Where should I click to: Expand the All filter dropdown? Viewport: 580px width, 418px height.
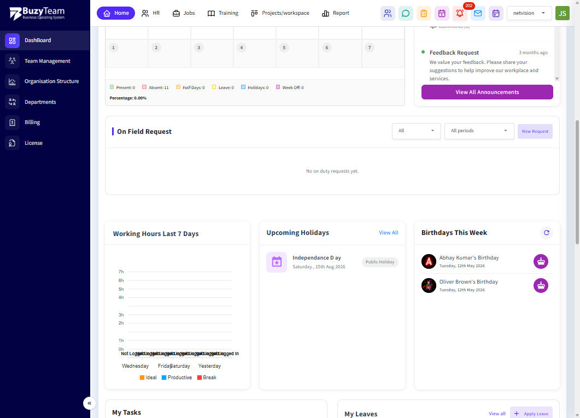(416, 131)
